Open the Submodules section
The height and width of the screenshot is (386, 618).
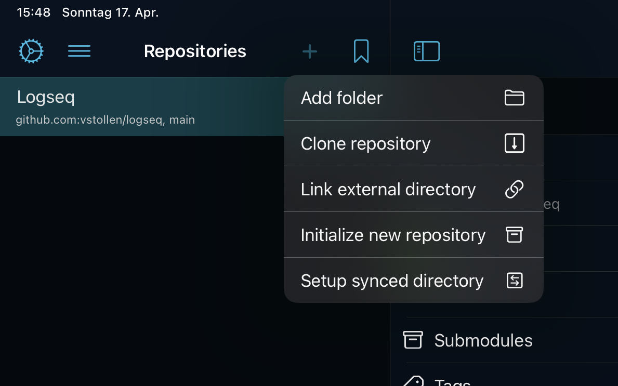483,340
